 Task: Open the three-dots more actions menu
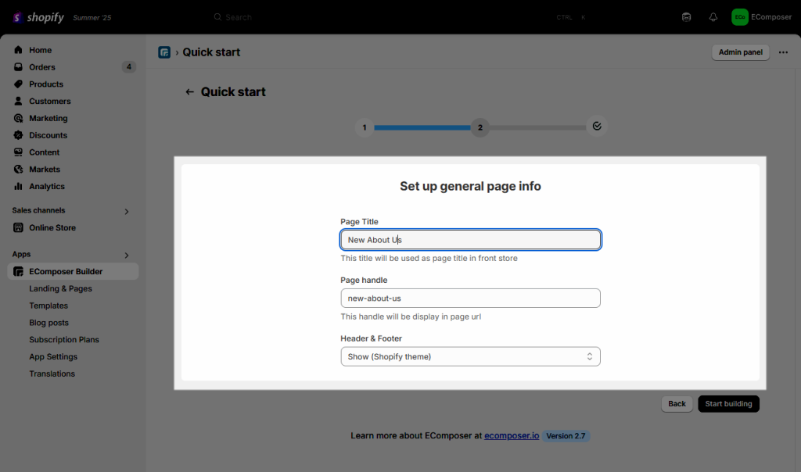[783, 52]
